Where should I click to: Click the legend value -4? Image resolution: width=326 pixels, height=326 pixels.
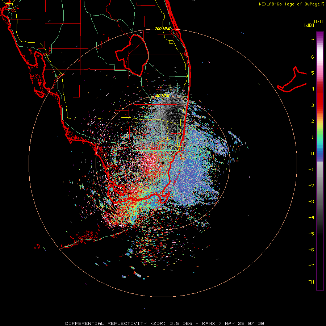311,218
